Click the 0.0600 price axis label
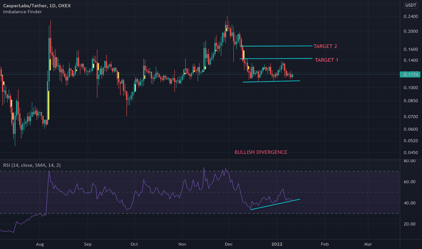The width and height of the screenshot is (422, 249). coord(411,129)
